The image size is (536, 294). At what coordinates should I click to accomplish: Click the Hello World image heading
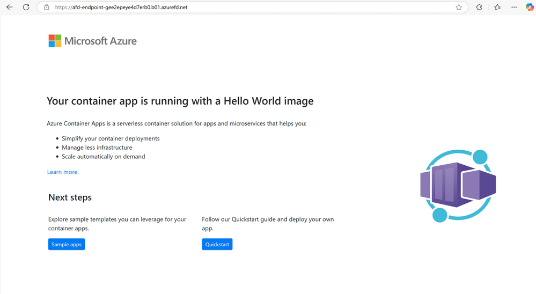coord(180,101)
